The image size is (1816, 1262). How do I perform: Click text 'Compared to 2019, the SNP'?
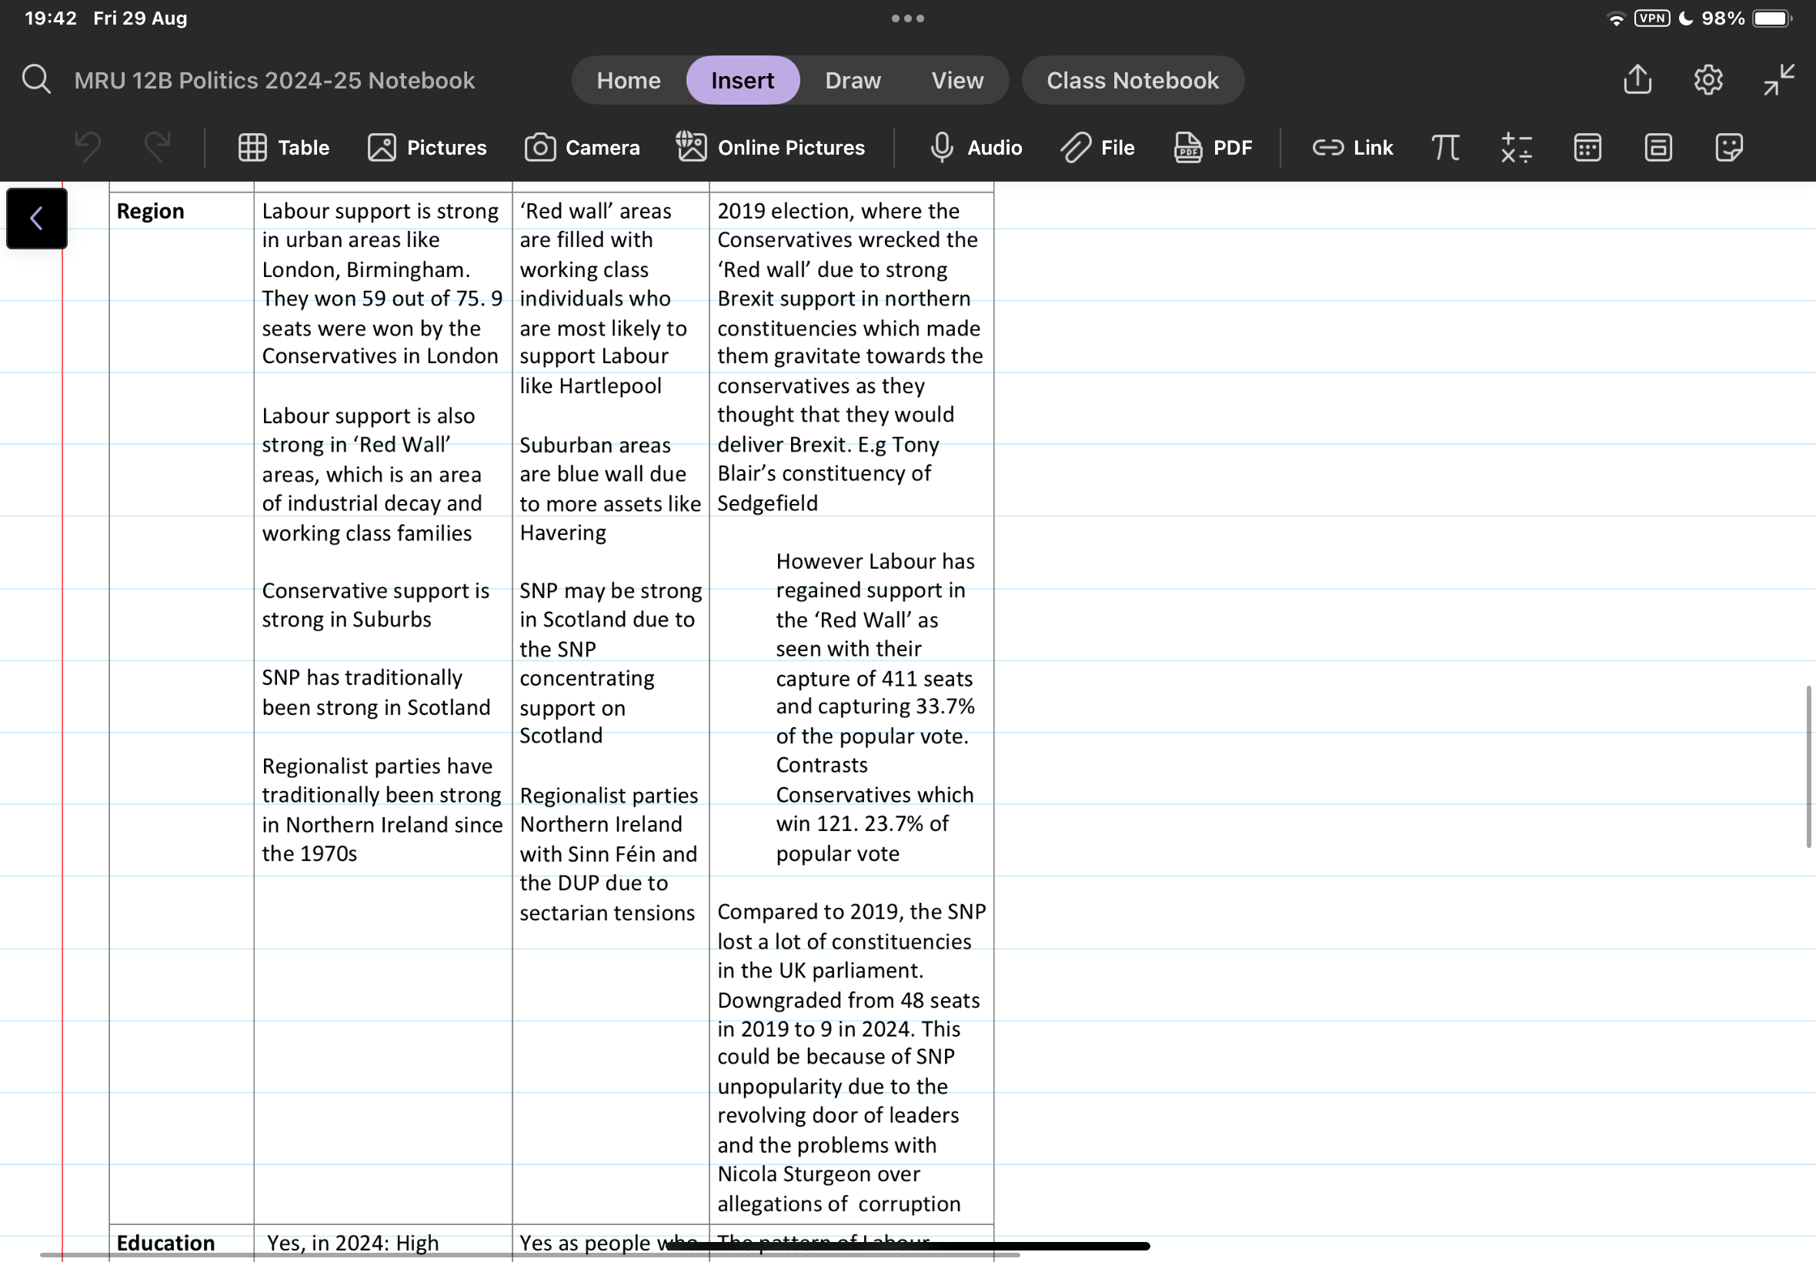(x=852, y=912)
